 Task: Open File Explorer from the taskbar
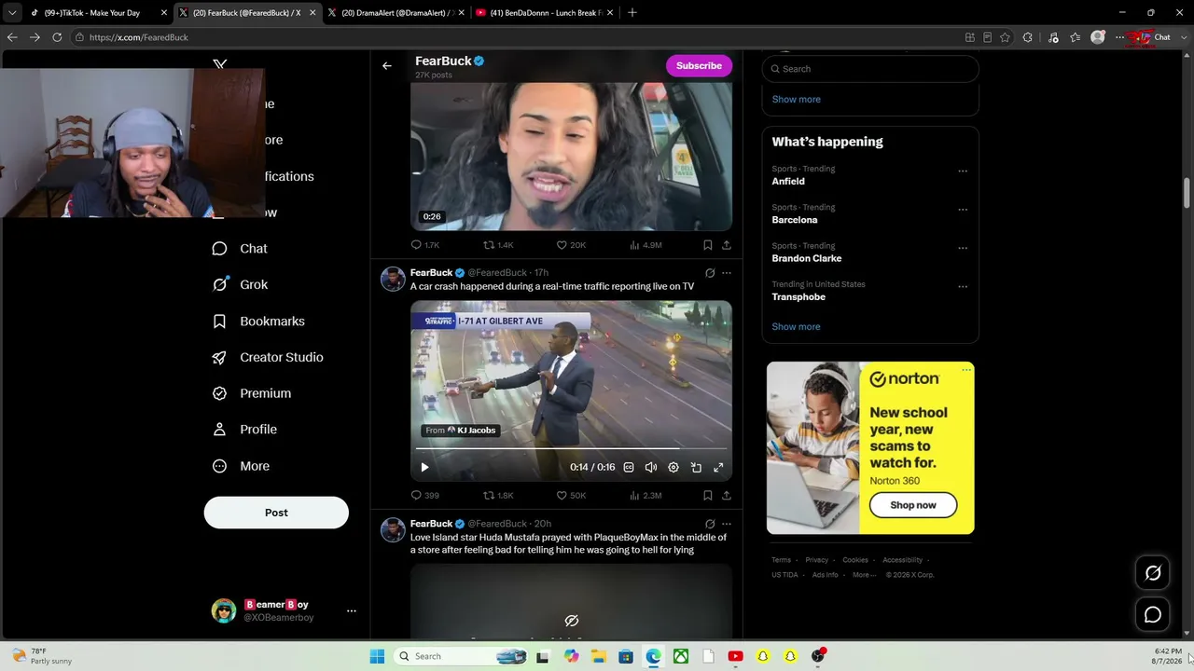pos(598,656)
